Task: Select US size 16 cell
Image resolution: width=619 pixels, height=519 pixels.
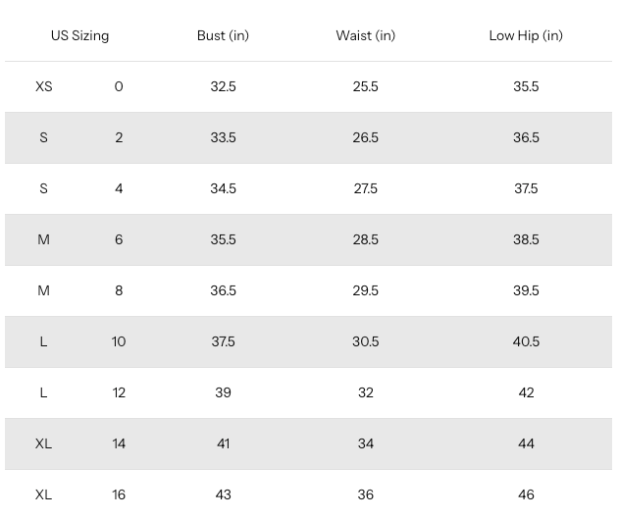Action: click(119, 494)
